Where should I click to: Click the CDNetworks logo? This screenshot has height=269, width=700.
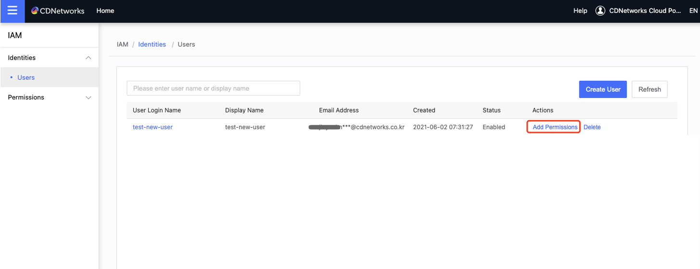point(58,11)
